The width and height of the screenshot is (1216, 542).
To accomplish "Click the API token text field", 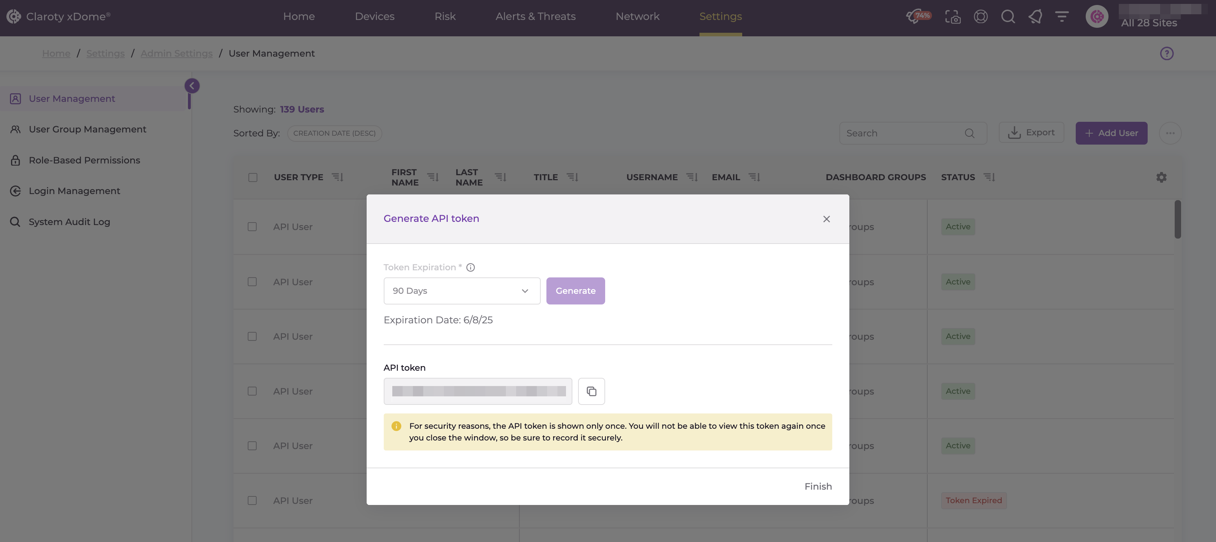I will [x=478, y=391].
